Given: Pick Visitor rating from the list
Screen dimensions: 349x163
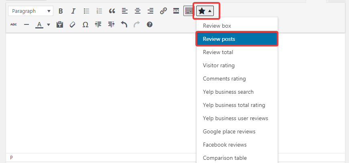Looking at the screenshot, I should point(237,66).
